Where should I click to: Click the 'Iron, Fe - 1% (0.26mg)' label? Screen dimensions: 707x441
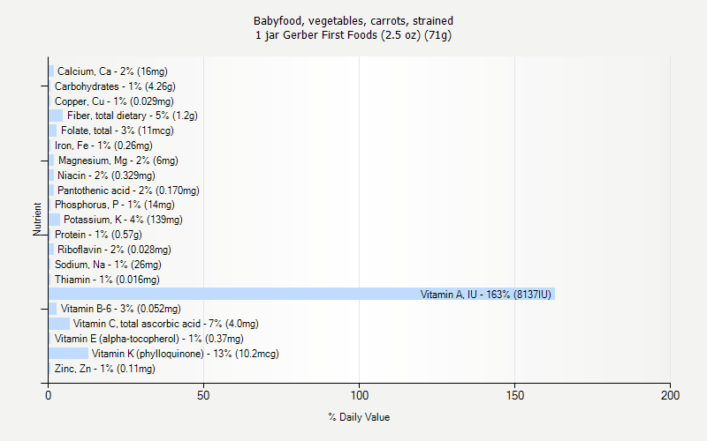(x=103, y=146)
